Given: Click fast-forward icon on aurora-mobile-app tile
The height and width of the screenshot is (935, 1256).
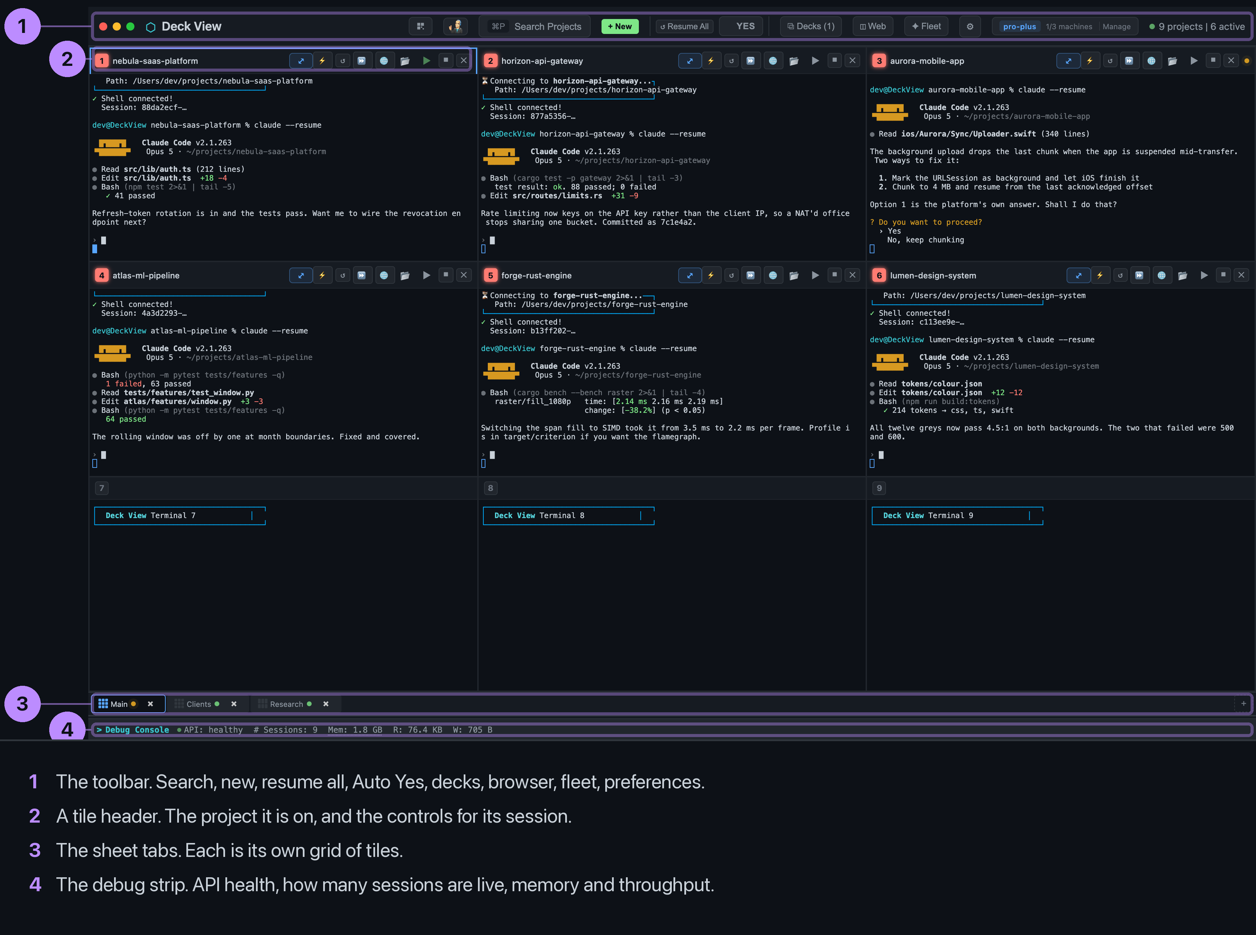Looking at the screenshot, I should coord(1129,60).
